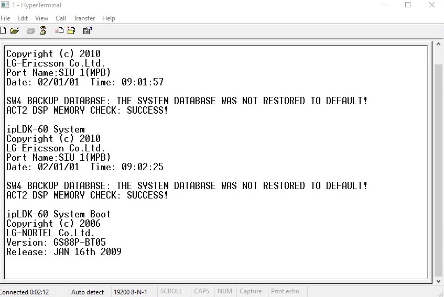444x297 pixels.
Task: Click the 'ipLDK-60 System Boot' line
Action: click(x=58, y=214)
